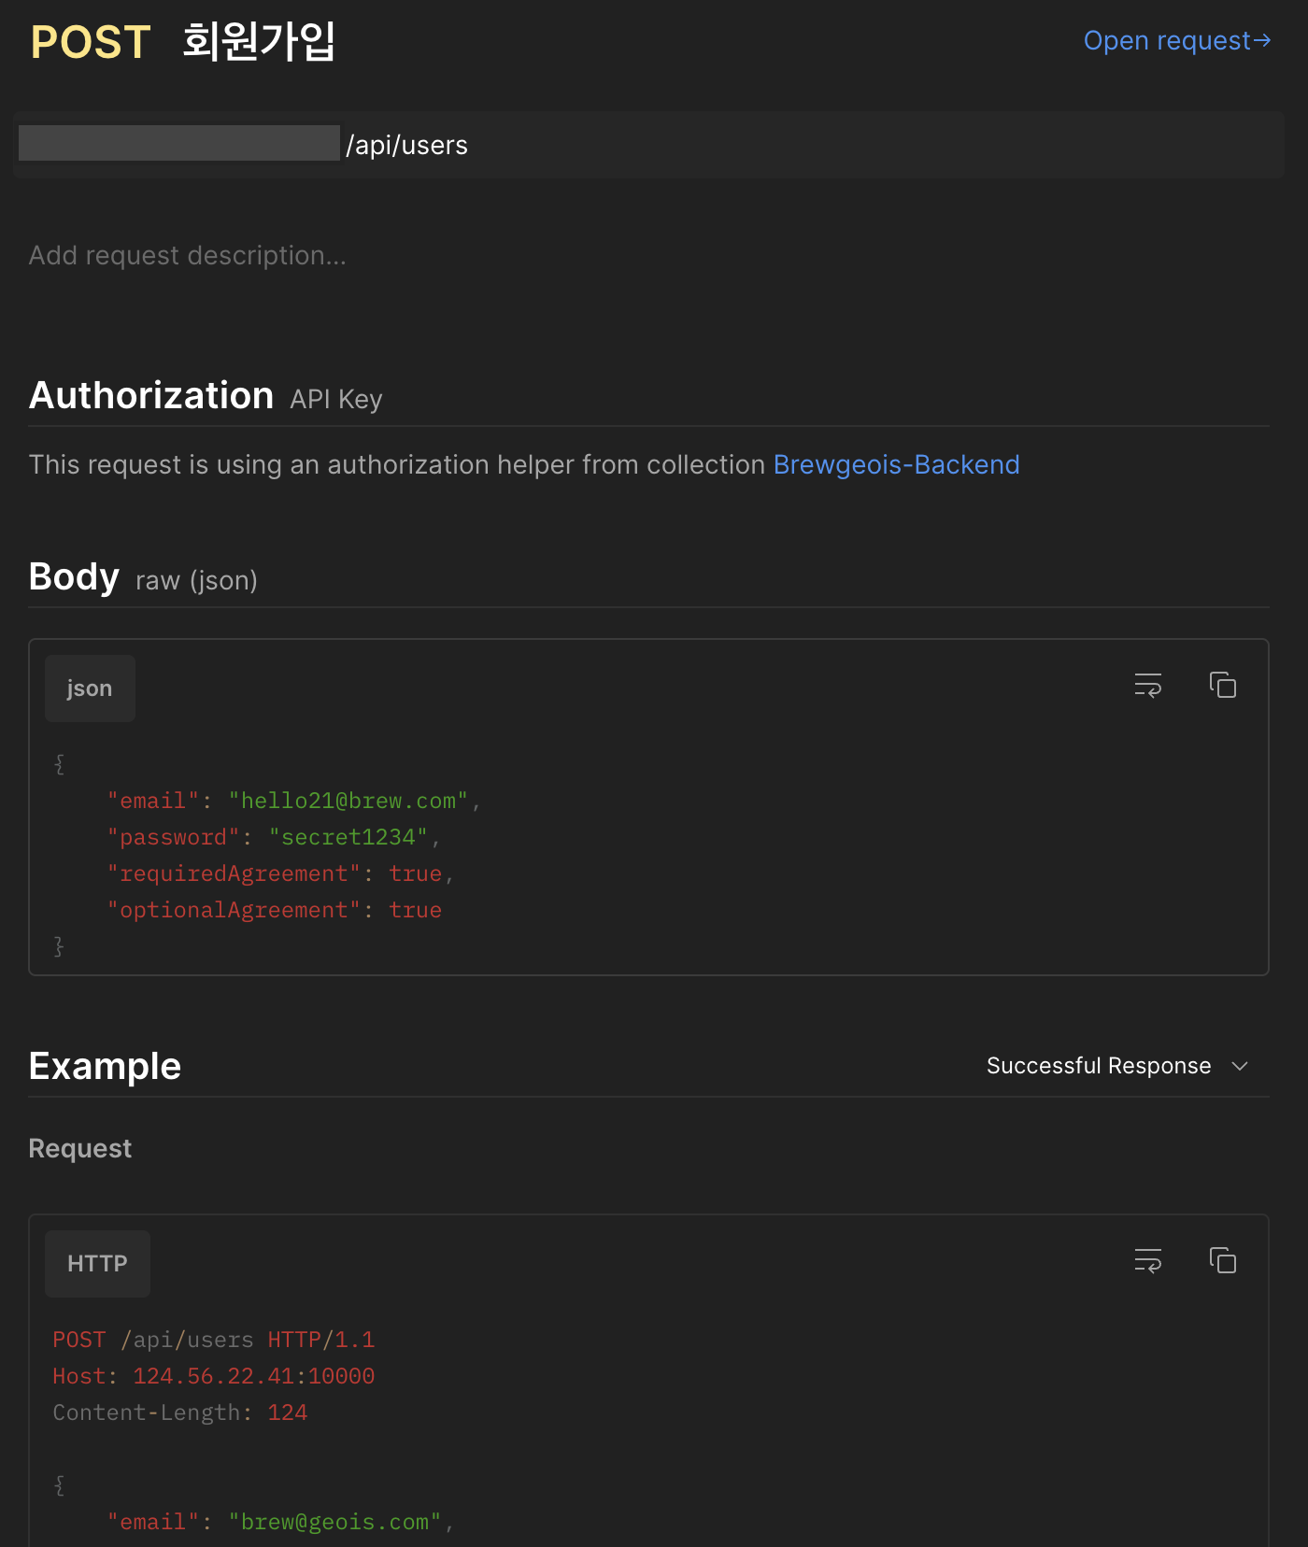Viewport: 1308px width, 1547px height.
Task: Copy the Body json code
Action: point(1222,686)
